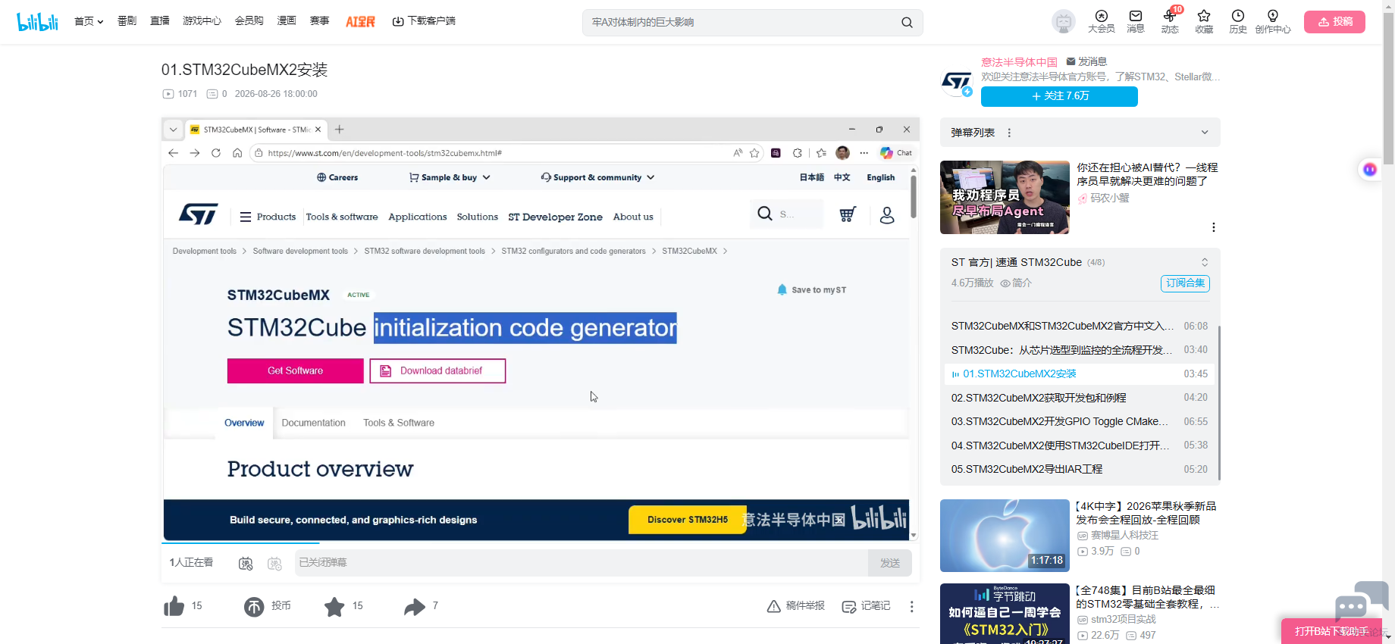Open more options for the 码农小蟹 video
Image resolution: width=1395 pixels, height=644 pixels.
click(x=1214, y=227)
